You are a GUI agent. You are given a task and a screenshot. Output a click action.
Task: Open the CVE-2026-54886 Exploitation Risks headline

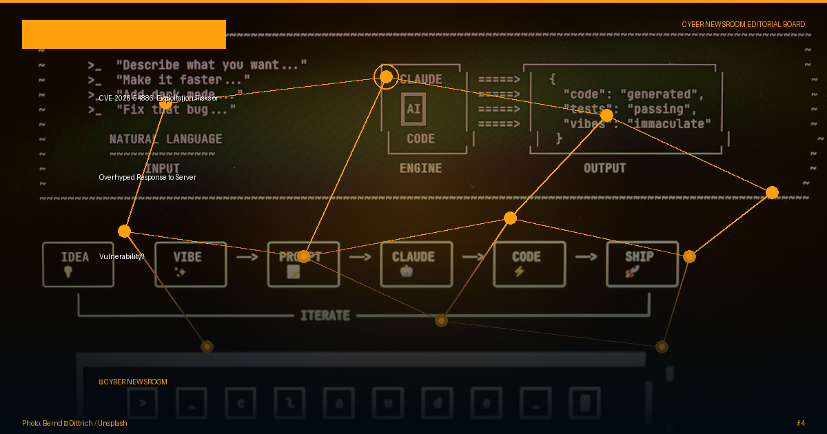tap(159, 98)
